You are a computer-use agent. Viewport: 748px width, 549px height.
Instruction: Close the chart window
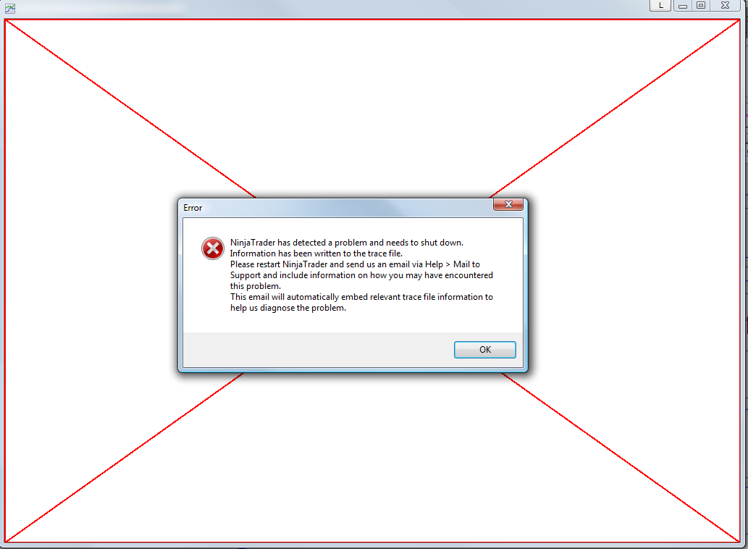point(725,5)
